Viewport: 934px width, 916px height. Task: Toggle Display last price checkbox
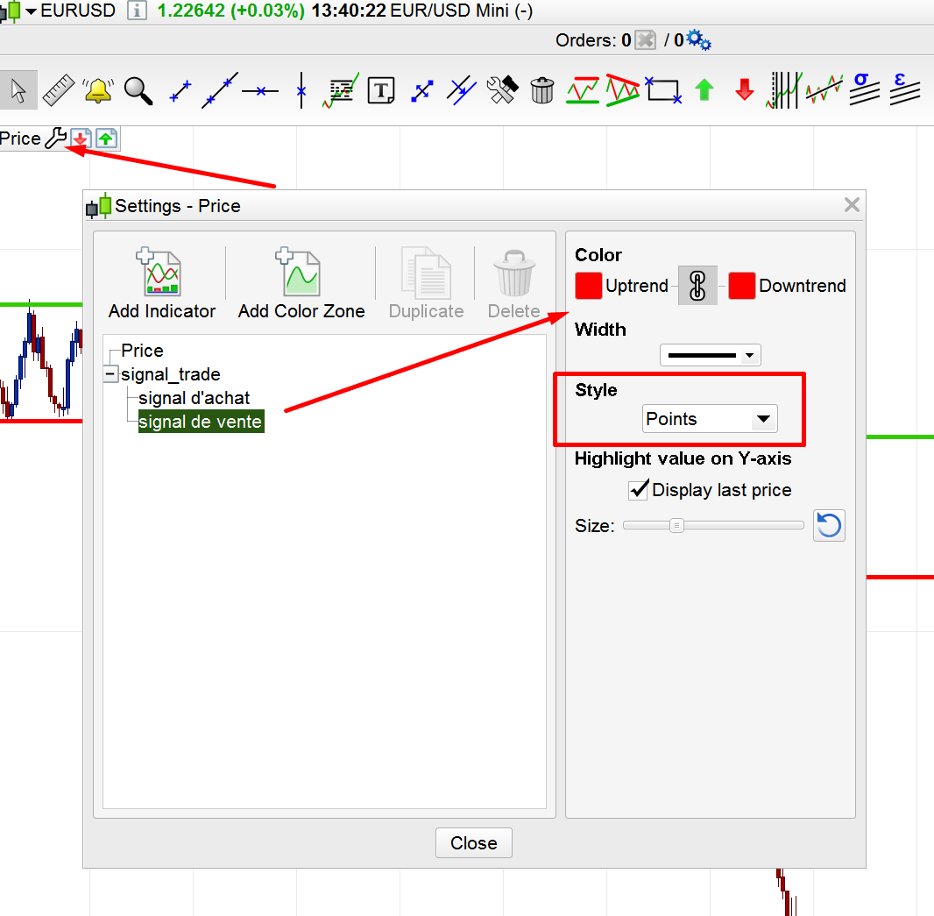(639, 490)
